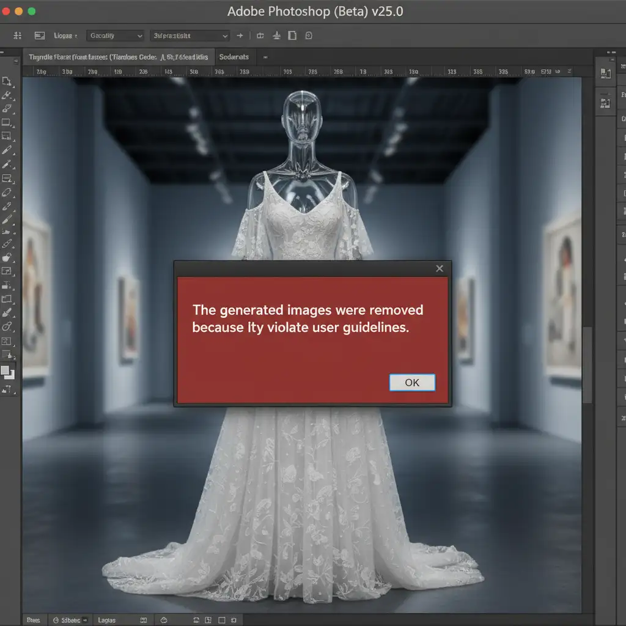
Task: Click the top icon in right panel strip
Action: tap(606, 74)
